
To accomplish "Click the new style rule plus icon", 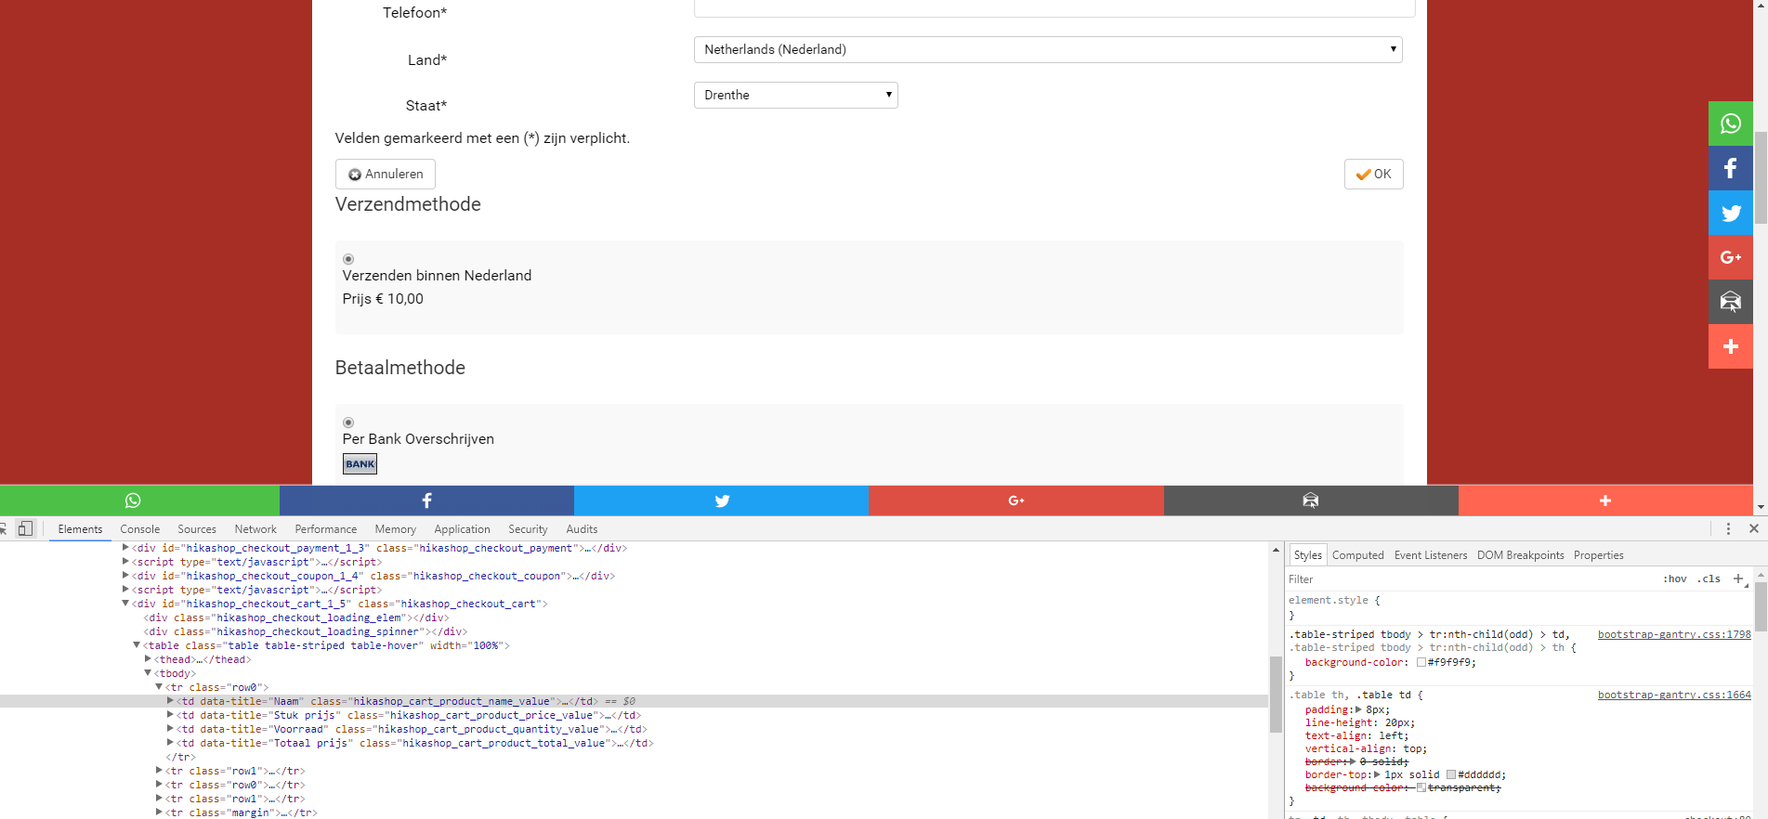I will [1738, 578].
